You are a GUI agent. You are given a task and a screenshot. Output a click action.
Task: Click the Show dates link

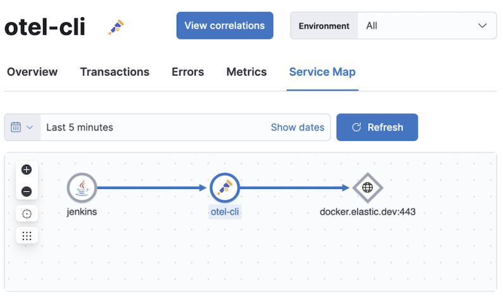tap(297, 127)
